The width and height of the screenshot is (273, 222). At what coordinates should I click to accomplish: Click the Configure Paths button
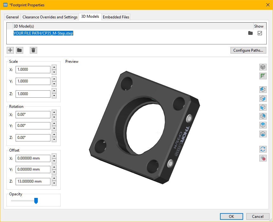point(248,50)
